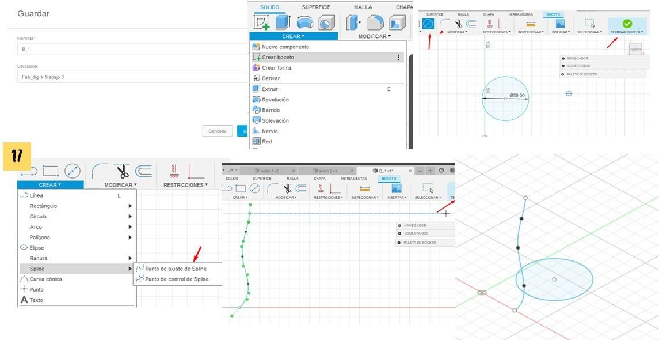Click the Extrude box icon under the SOLIDO tab
659x340 pixels.
click(283, 22)
